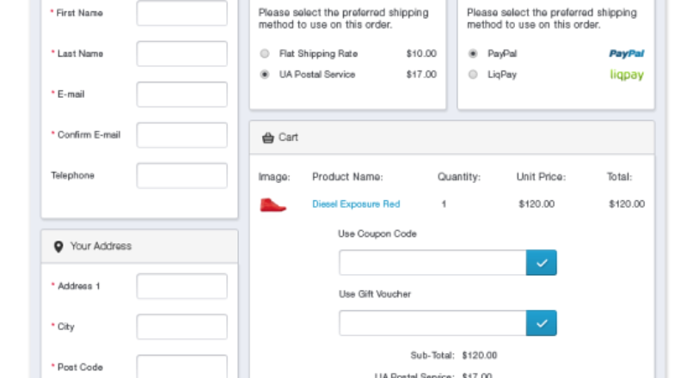The width and height of the screenshot is (693, 378).
Task: Click the quantity value 1
Action: (x=444, y=204)
